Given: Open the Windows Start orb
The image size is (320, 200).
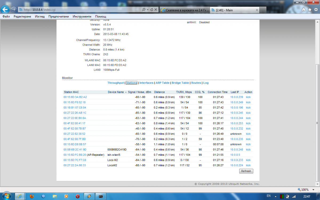Looking at the screenshot, I should pyautogui.click(x=7, y=195).
